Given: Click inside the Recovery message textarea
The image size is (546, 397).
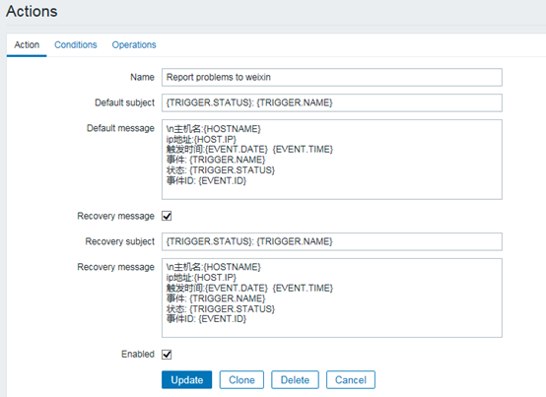Looking at the screenshot, I should [x=331, y=298].
